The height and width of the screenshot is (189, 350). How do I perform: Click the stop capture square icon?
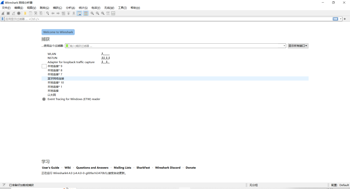pos(8,13)
